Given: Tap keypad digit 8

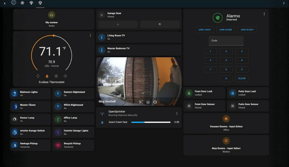Looking at the screenshot, I should [x=226, y=69].
